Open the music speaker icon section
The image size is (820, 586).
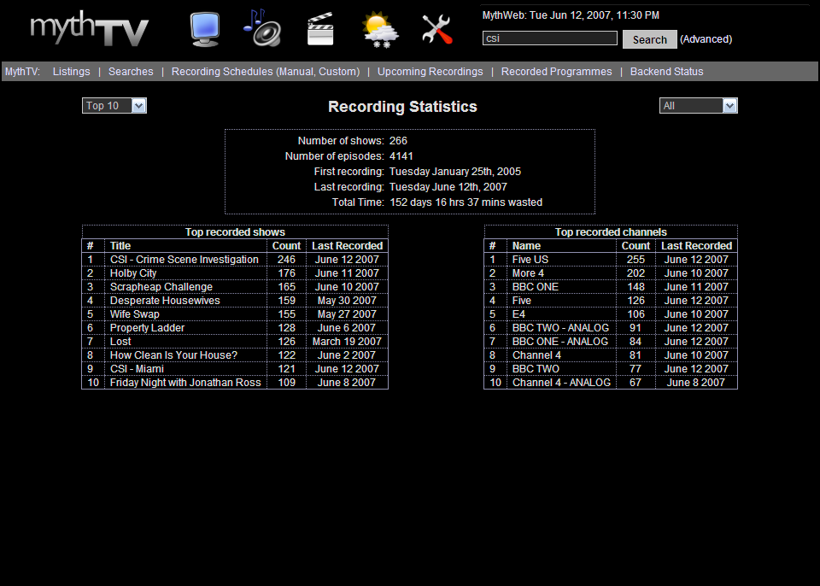click(x=262, y=27)
